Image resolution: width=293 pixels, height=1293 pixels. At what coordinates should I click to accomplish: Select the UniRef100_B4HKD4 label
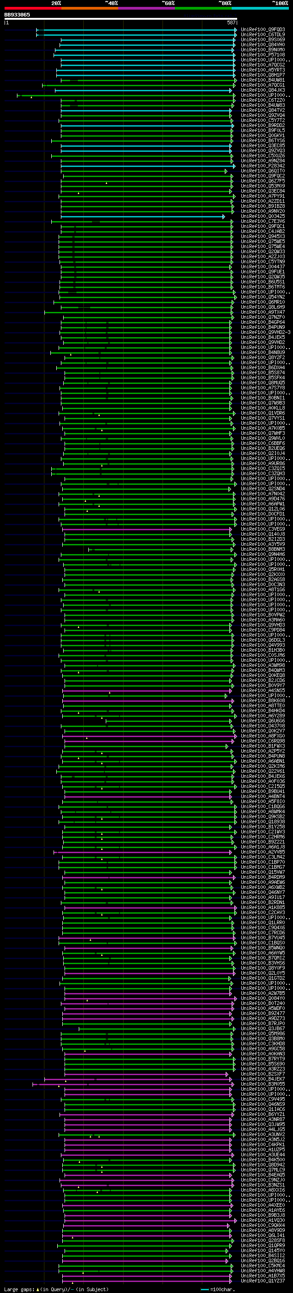(x=263, y=710)
